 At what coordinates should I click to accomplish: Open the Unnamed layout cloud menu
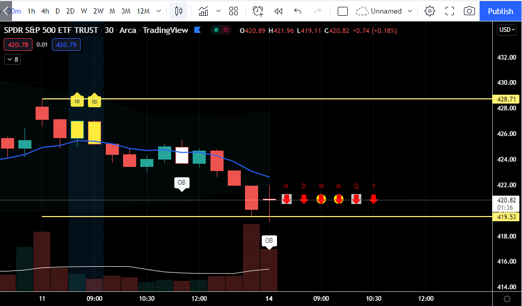pyautogui.click(x=379, y=11)
